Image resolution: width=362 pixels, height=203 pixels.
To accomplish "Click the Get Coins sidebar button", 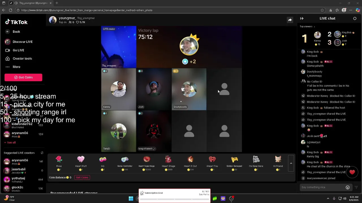I will (x=23, y=77).
